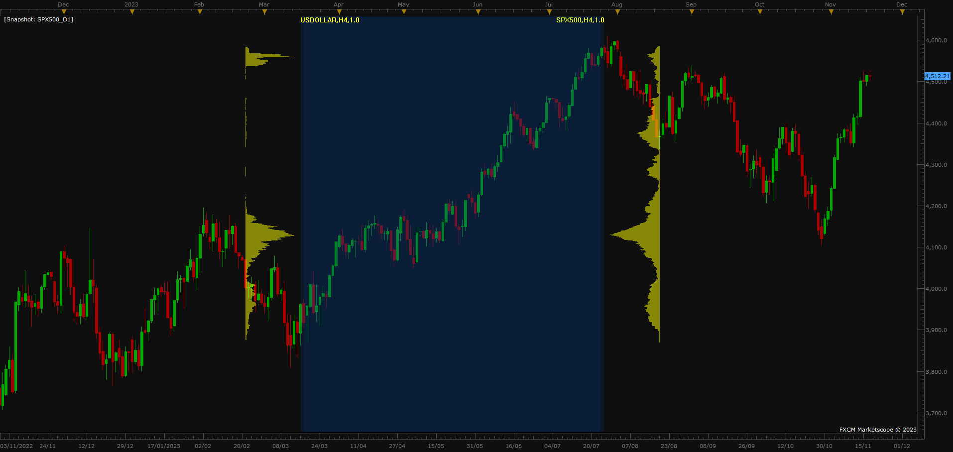The image size is (953, 452).
Task: Click the 4,600.0 price axis label
Action: [x=936, y=40]
